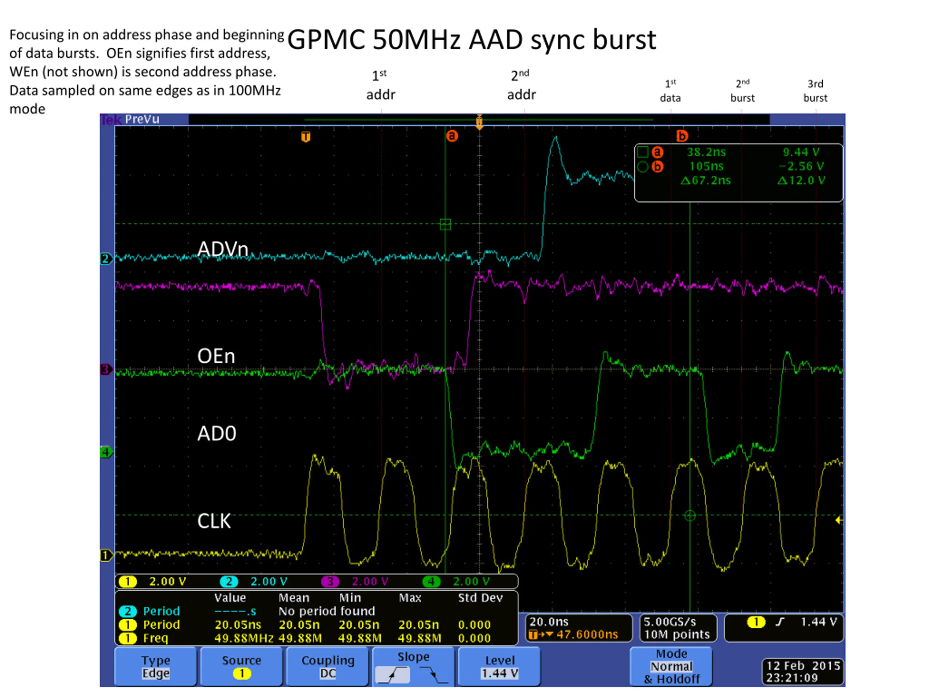Screen dimensions: 929x697
Task: Click channel 1 badge in vertical scale bar
Action: click(128, 582)
